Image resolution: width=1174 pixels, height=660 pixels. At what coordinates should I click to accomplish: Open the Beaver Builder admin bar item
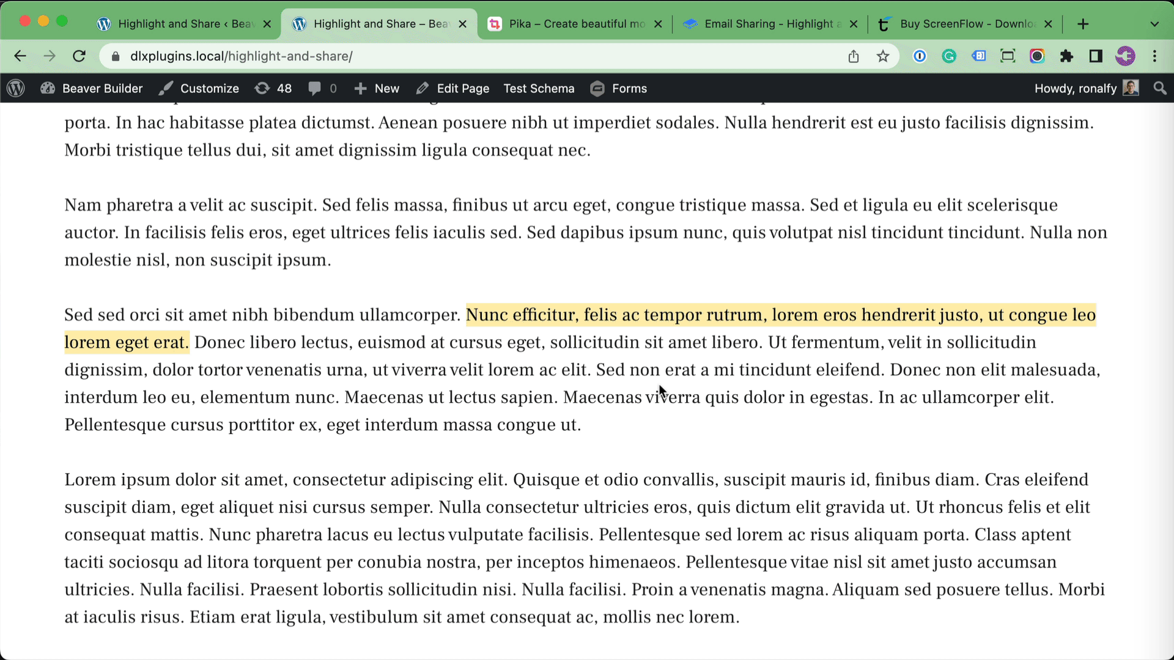pos(92,89)
